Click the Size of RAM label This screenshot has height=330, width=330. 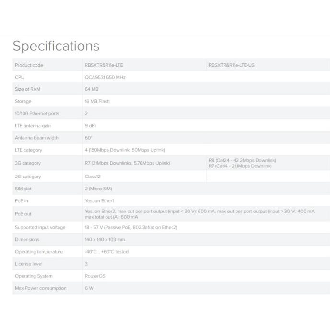[x=28, y=89]
